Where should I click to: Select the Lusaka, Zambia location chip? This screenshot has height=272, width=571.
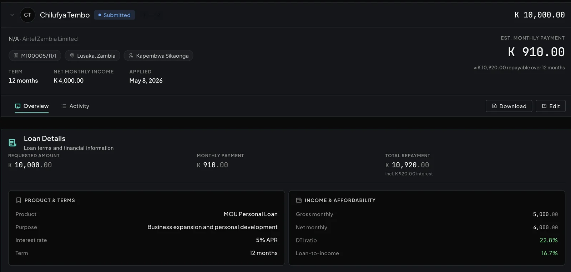[92, 56]
